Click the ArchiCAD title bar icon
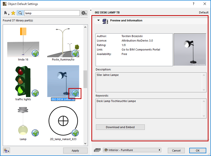 pyautogui.click(x=4, y=4)
